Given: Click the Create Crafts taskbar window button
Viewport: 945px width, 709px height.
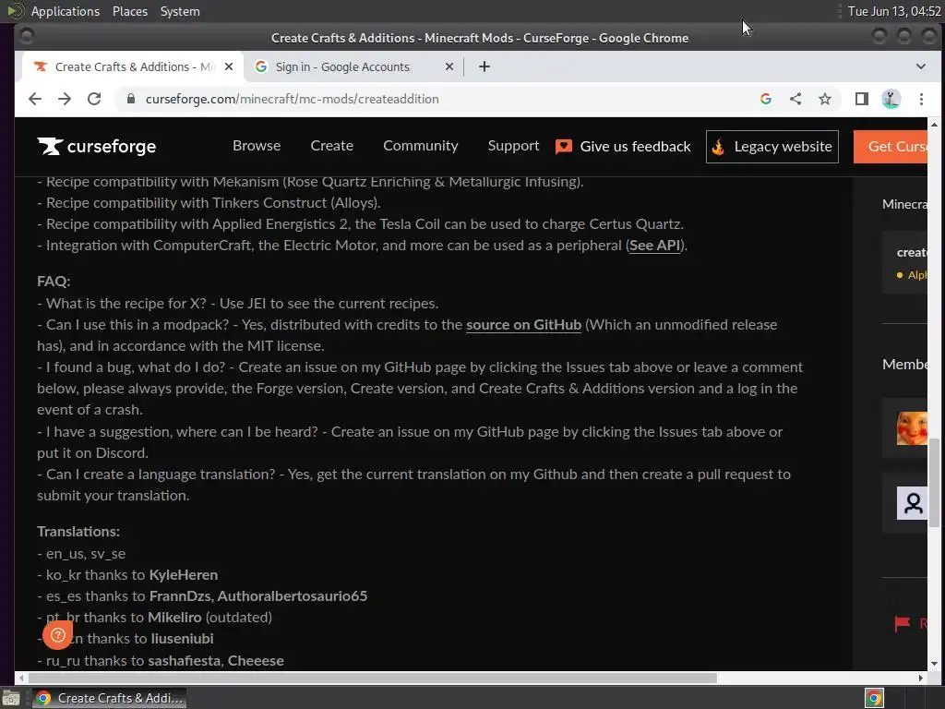Looking at the screenshot, I should pos(109,698).
